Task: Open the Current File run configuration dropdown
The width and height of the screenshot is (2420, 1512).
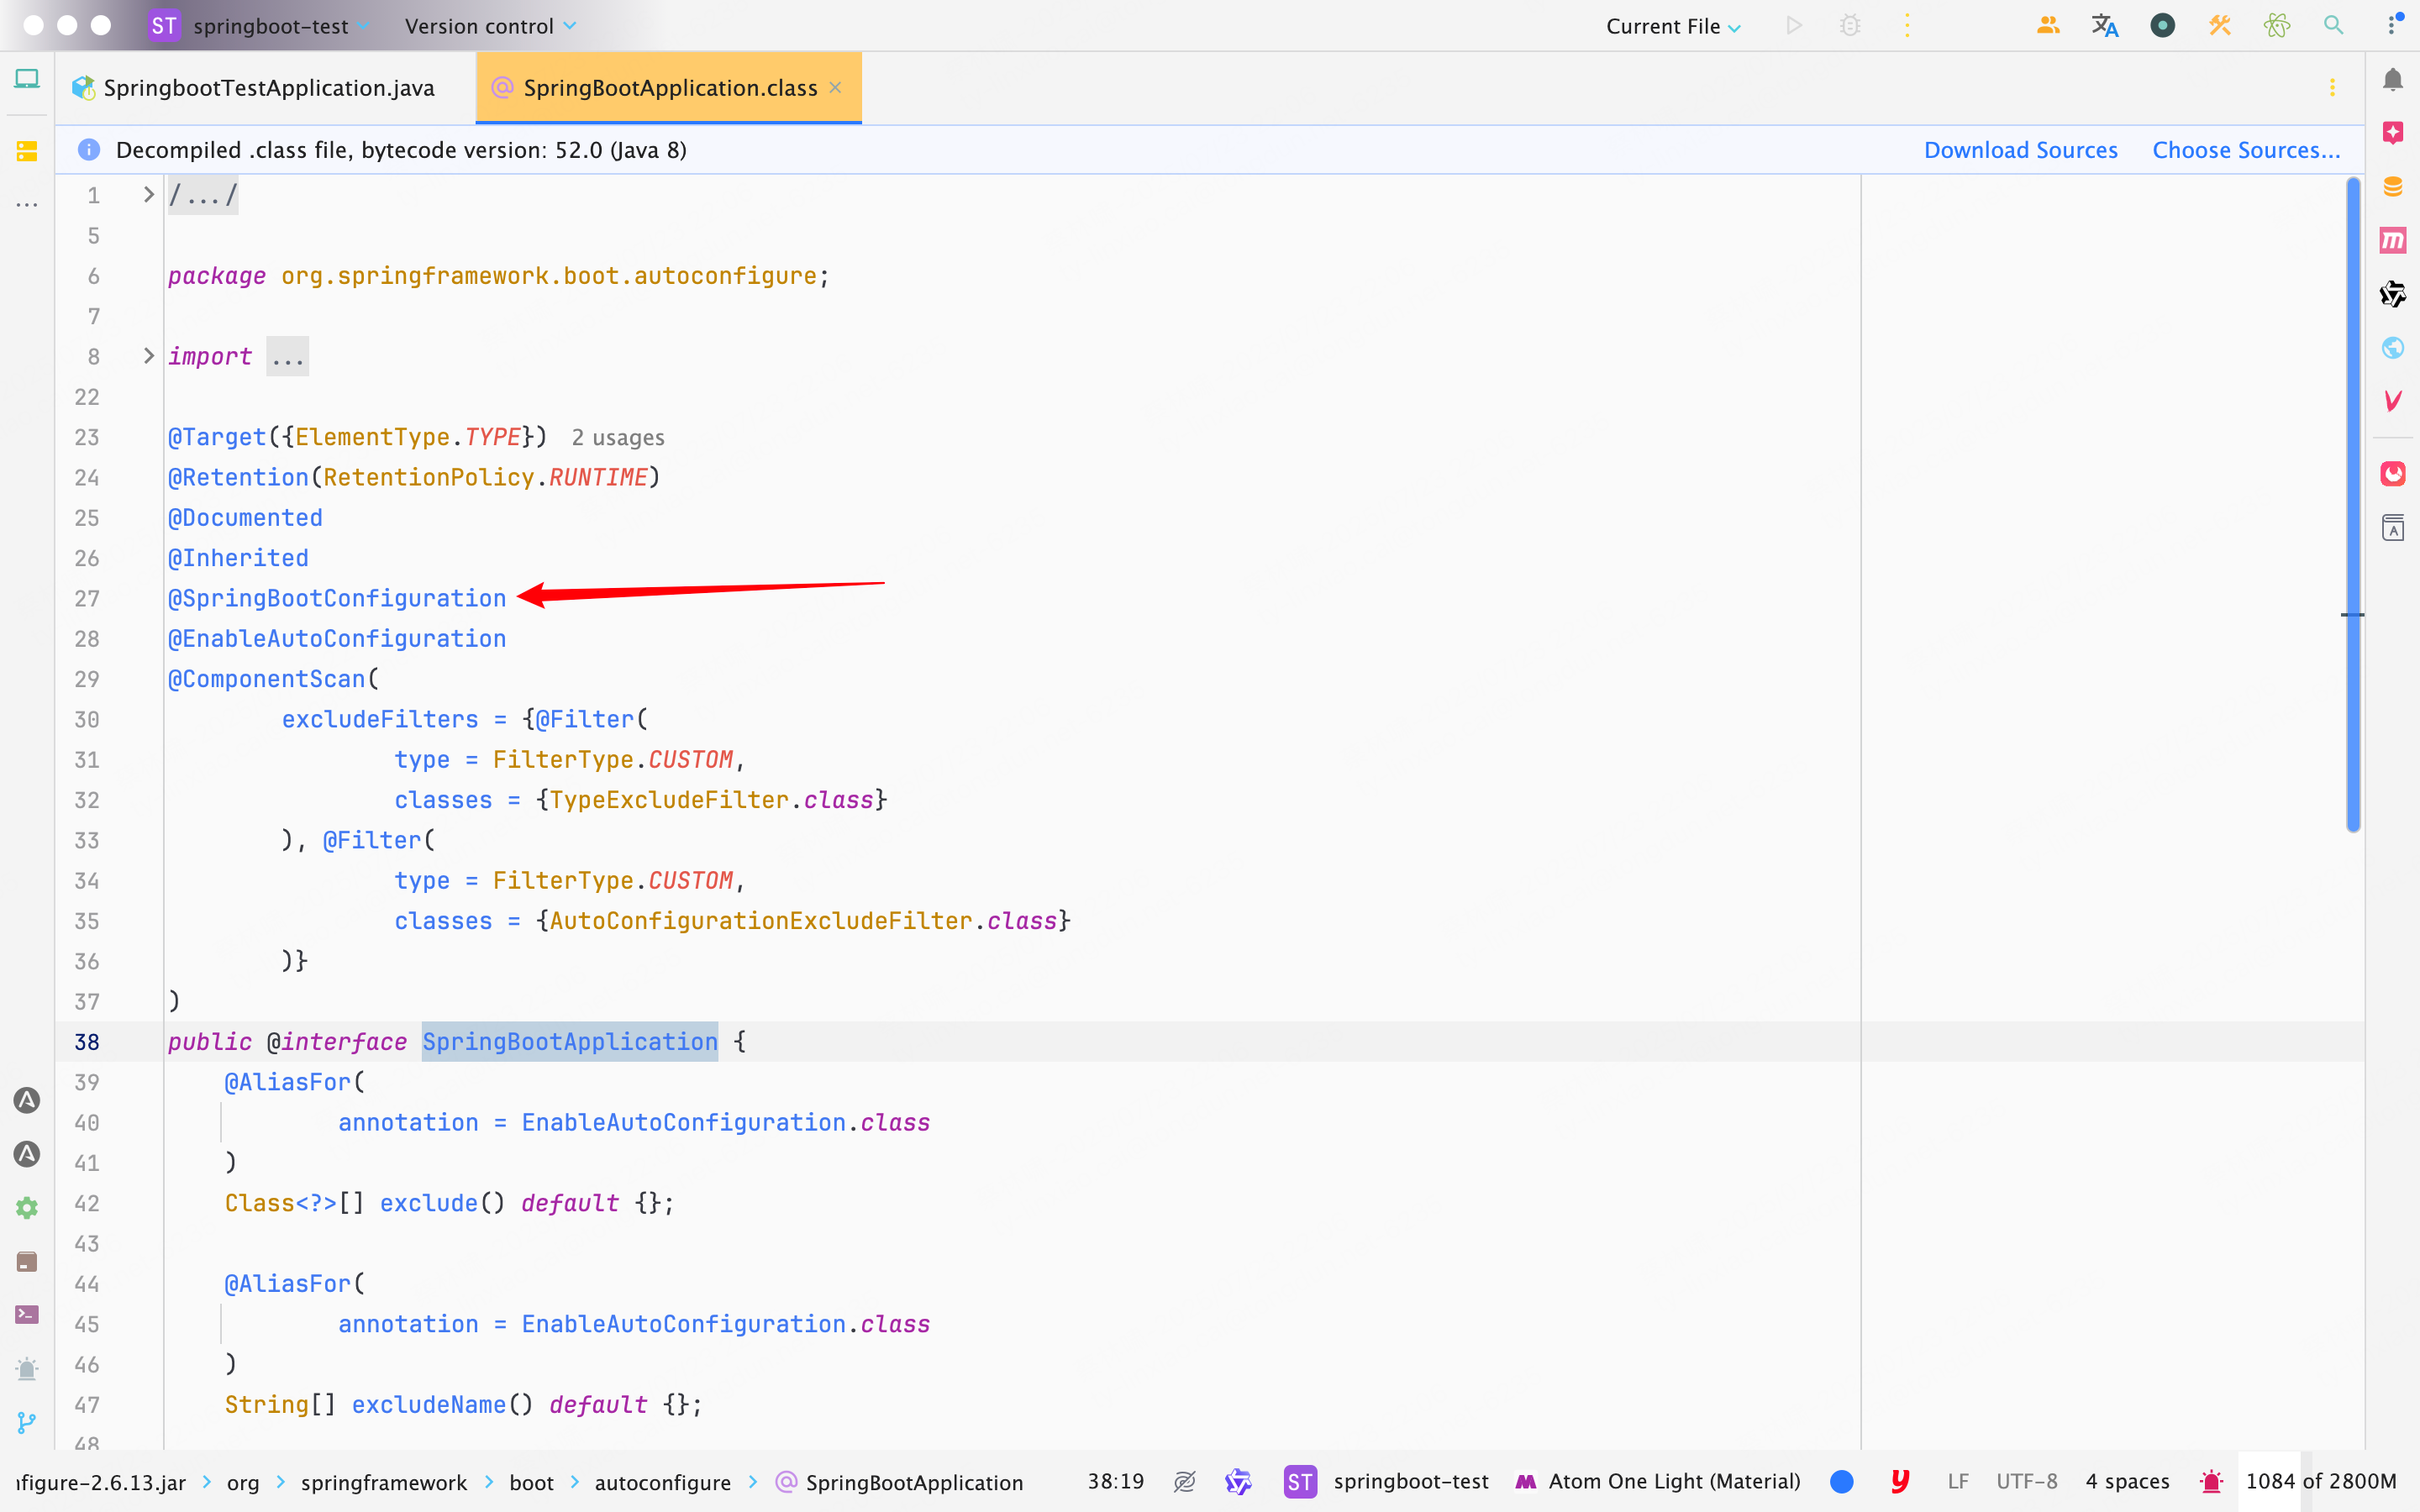Action: tap(1673, 27)
